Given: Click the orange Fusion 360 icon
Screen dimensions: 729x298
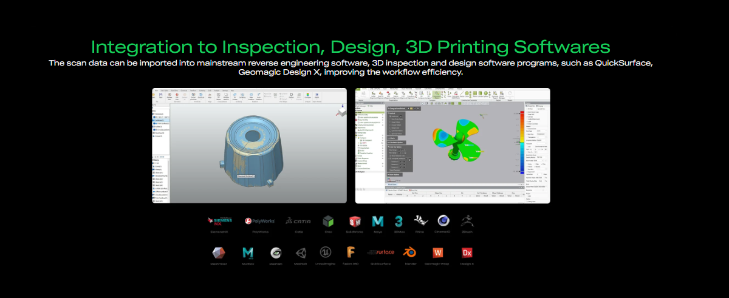Looking at the screenshot, I should pyautogui.click(x=351, y=252).
